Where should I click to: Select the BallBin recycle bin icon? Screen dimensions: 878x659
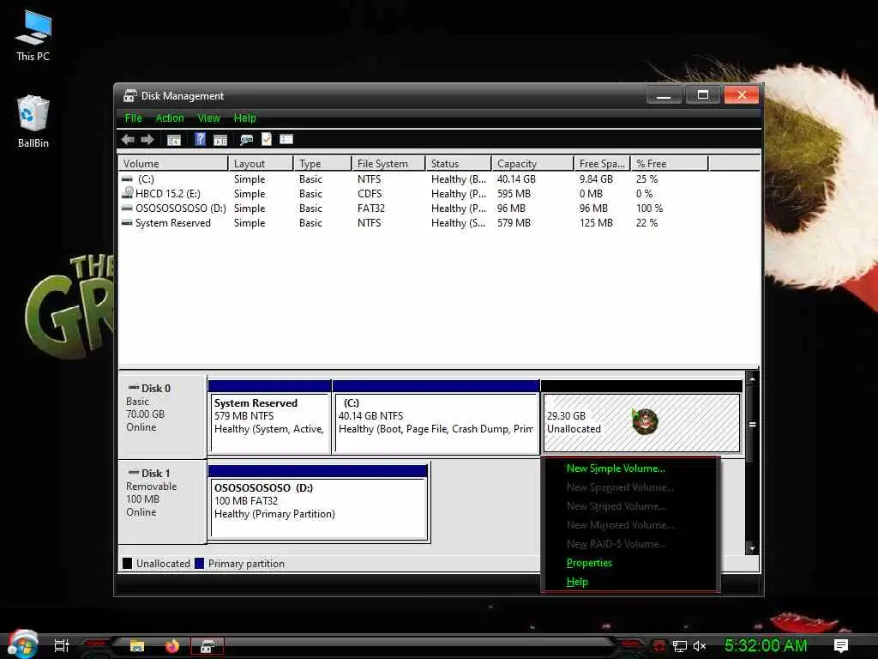pos(33,122)
